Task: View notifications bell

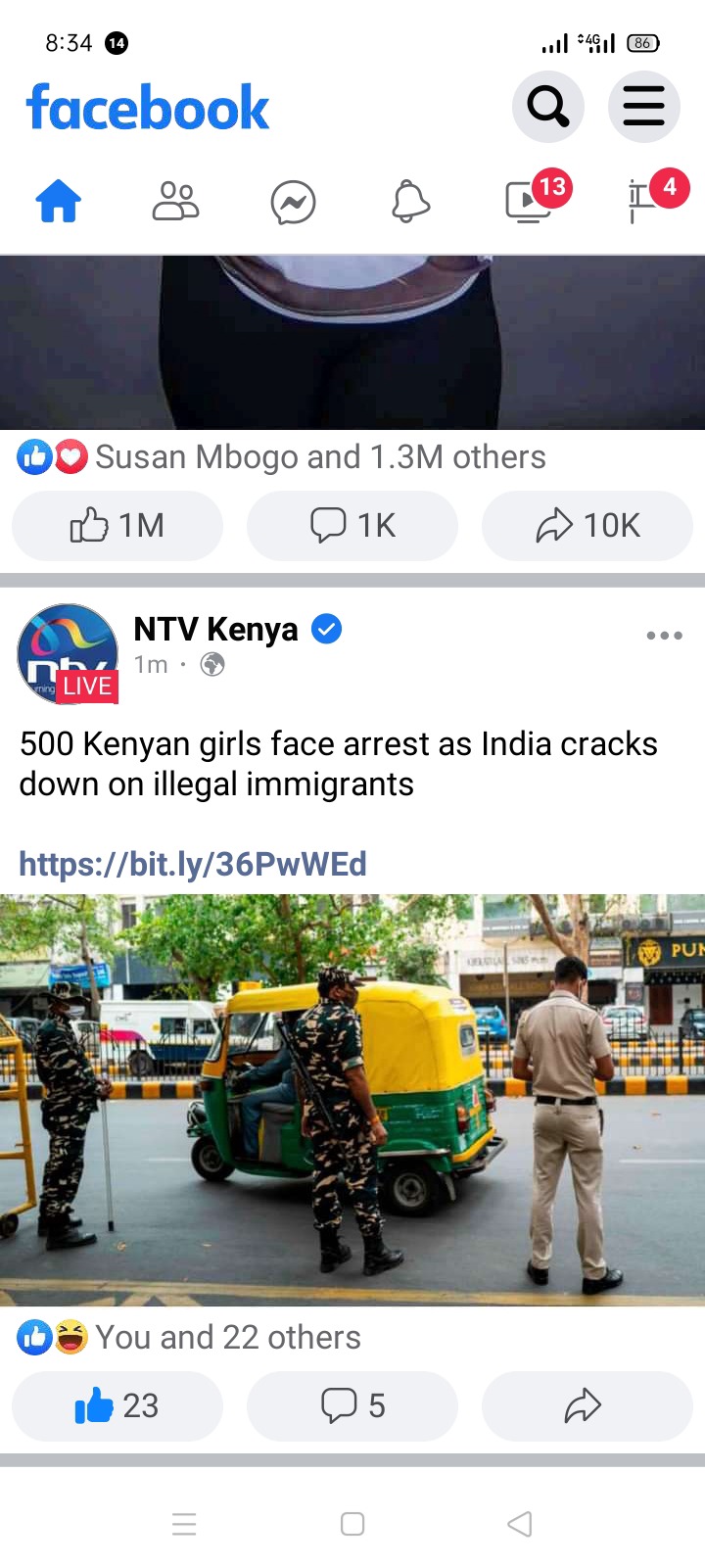Action: point(411,203)
